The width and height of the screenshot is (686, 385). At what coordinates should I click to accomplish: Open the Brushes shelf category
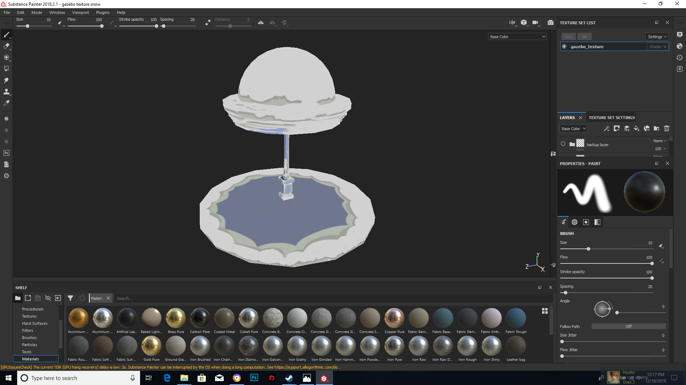pos(29,337)
